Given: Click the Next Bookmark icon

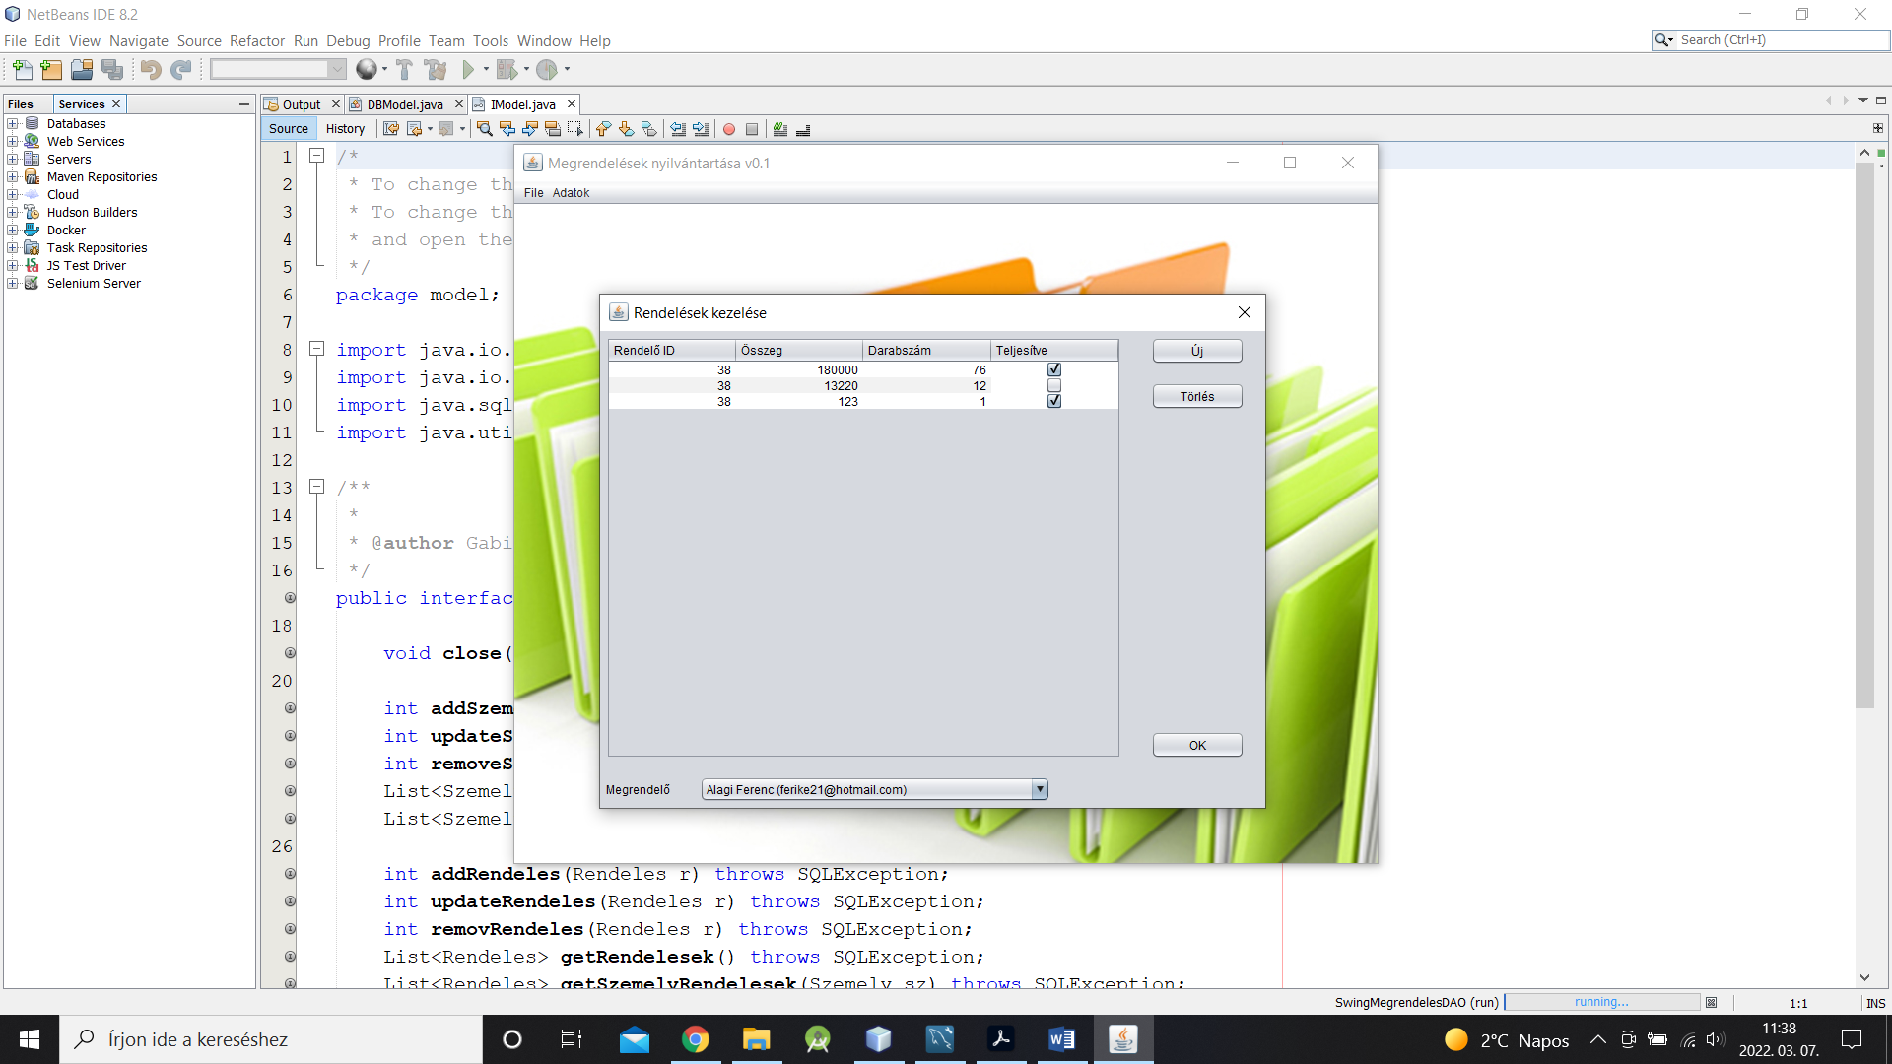Looking at the screenshot, I should coord(626,129).
